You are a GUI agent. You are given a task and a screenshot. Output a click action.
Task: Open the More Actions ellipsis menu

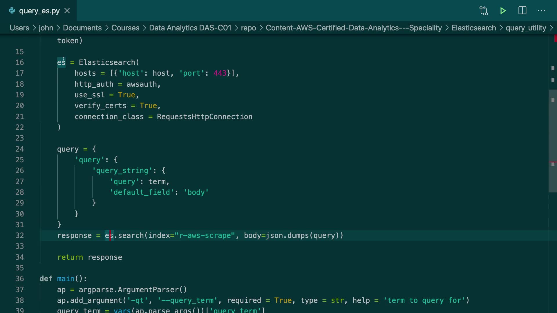pos(541,11)
